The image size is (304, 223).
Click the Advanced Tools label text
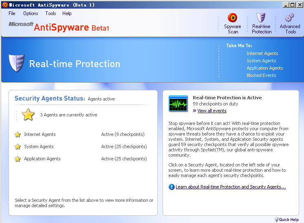coord(290,29)
